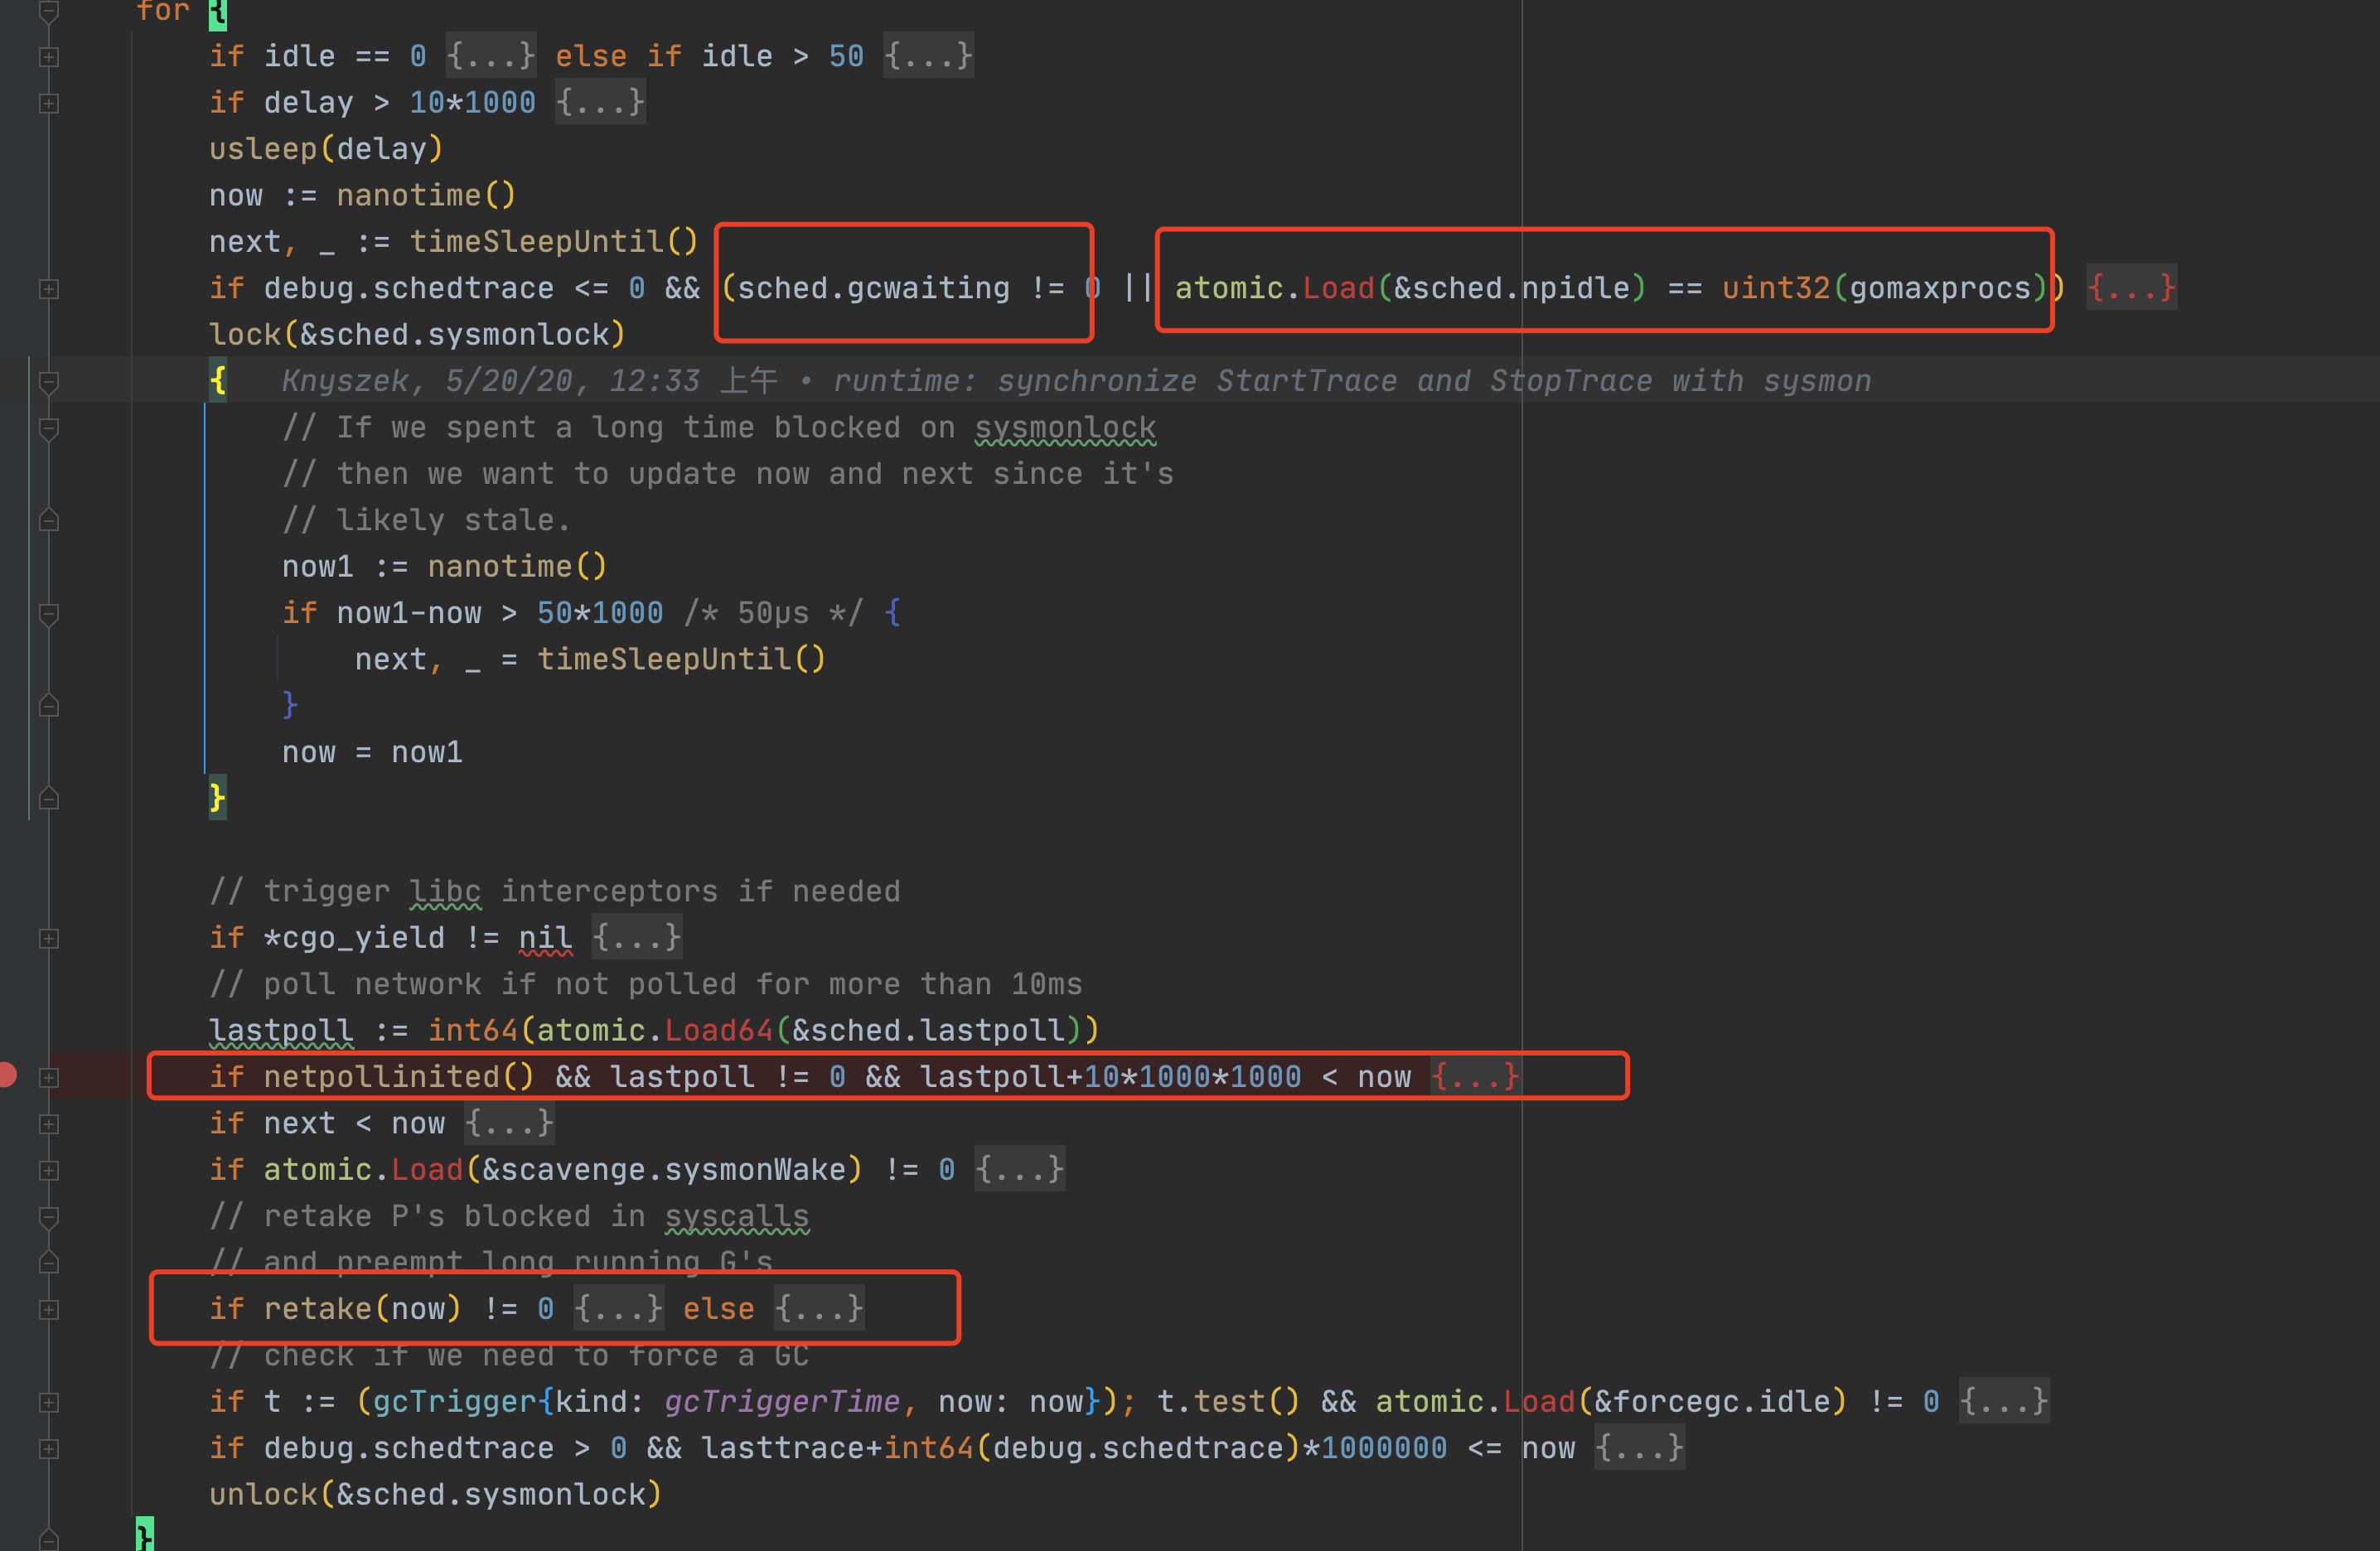2380x1551 pixels.
Task: Place cursor on 'unlock(&sched.sysmonlock)' line
Action: pyautogui.click(x=435, y=1494)
